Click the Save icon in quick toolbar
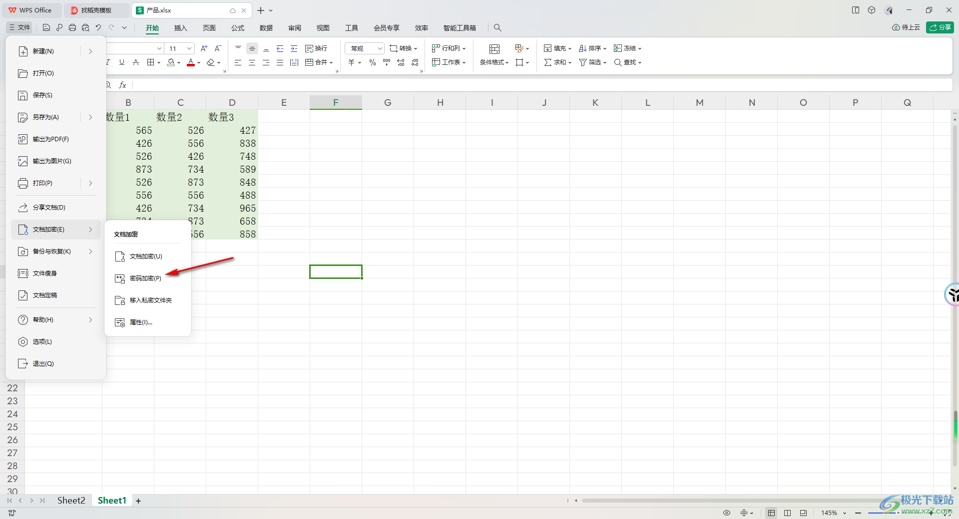This screenshot has width=959, height=519. click(x=46, y=27)
